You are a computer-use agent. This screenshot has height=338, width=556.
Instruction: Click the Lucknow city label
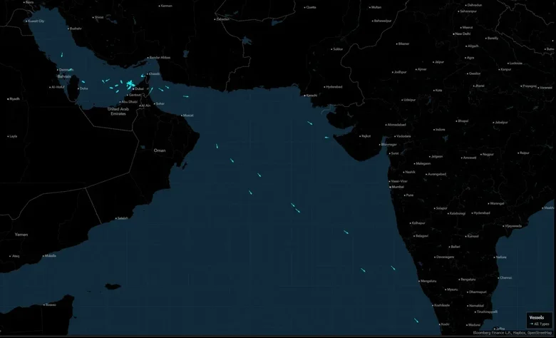coord(515,63)
